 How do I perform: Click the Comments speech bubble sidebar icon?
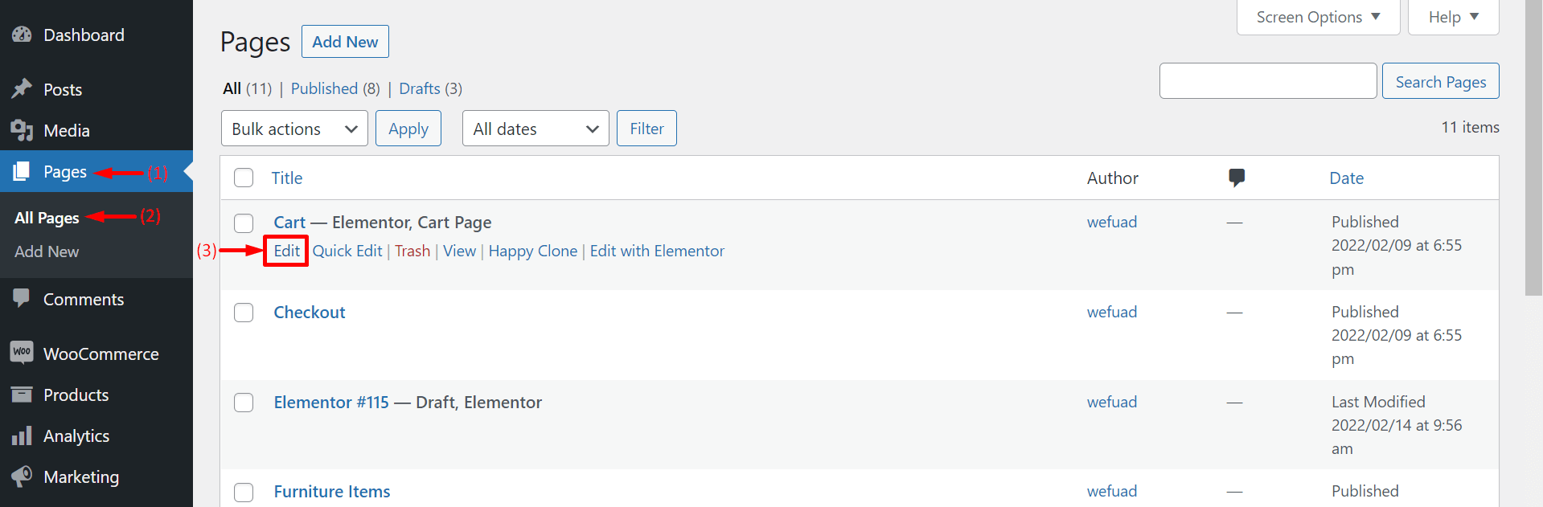click(22, 298)
